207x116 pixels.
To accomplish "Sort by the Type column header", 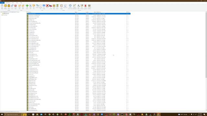I will (76, 12).
